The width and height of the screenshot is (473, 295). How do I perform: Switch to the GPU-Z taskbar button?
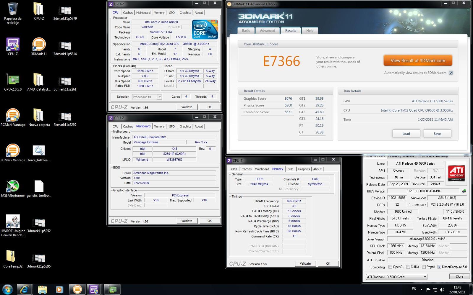tap(112, 289)
